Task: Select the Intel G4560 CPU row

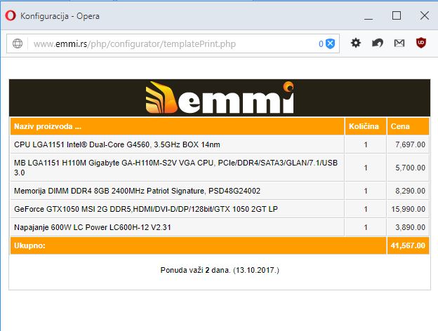Action: pyautogui.click(x=220, y=144)
